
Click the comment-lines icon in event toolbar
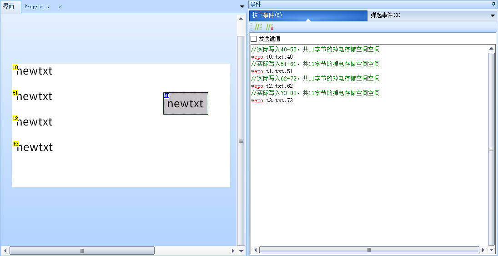tap(258, 27)
